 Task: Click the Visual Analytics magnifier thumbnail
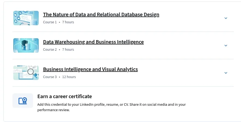coord(26,73)
